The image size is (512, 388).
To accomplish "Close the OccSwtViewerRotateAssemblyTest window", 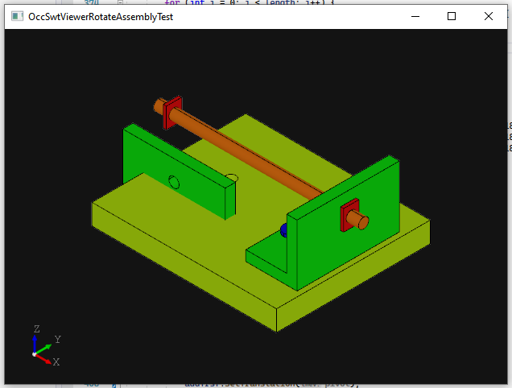I will pos(488,16).
